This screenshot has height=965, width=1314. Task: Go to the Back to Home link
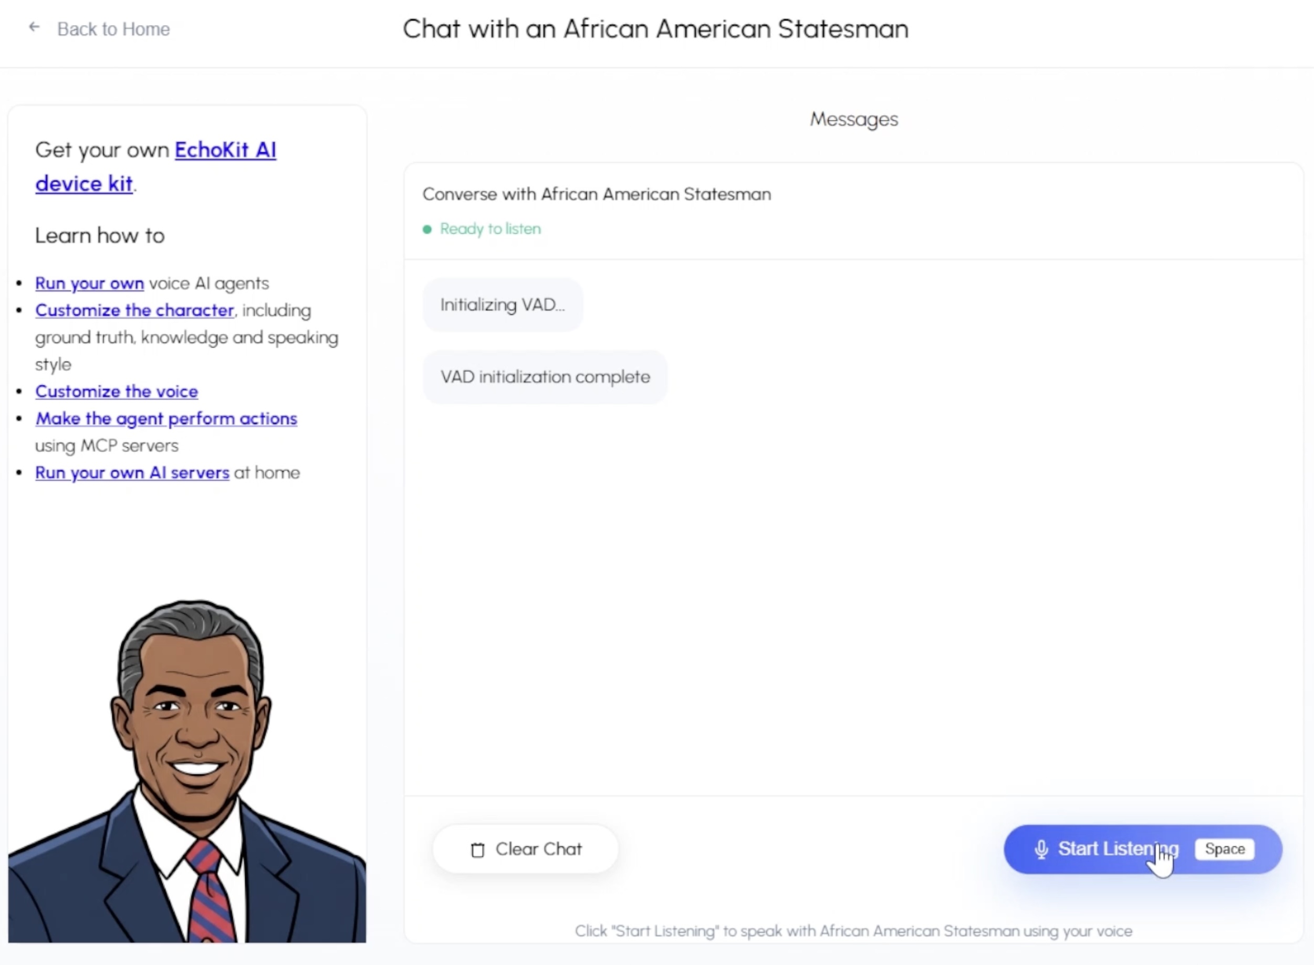pos(113,29)
